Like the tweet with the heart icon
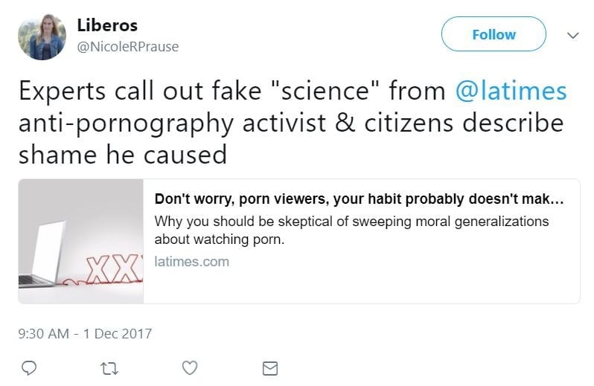 (x=190, y=368)
